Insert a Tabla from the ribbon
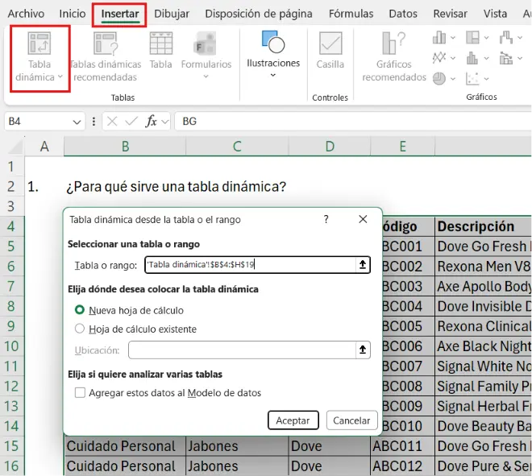The width and height of the screenshot is (532, 476). coord(161,50)
